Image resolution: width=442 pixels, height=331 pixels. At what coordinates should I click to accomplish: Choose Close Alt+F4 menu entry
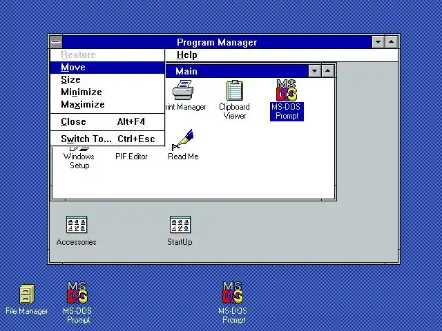pos(108,122)
